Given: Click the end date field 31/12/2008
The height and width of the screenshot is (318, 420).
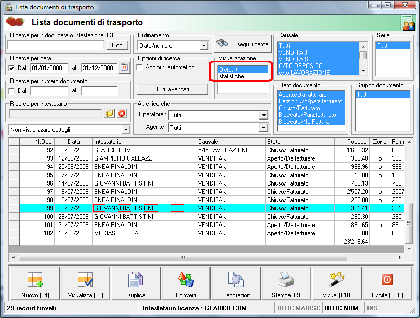Looking at the screenshot, I should tap(99, 68).
